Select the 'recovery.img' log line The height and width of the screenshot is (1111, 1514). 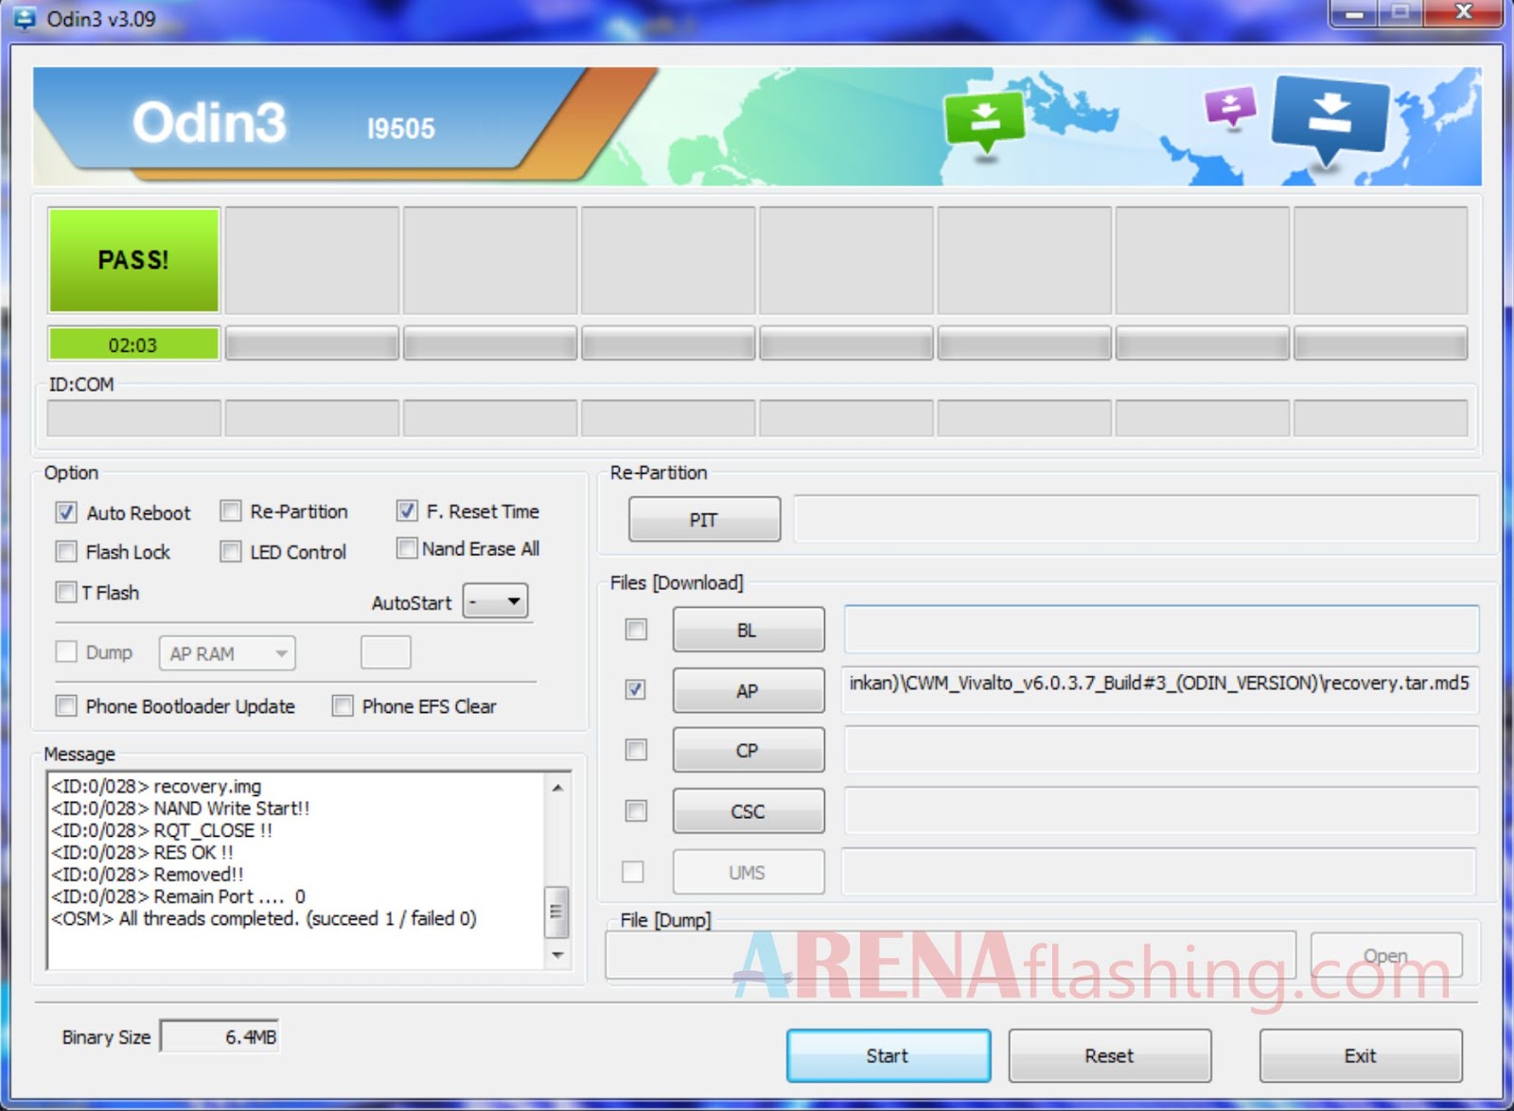pyautogui.click(x=156, y=787)
